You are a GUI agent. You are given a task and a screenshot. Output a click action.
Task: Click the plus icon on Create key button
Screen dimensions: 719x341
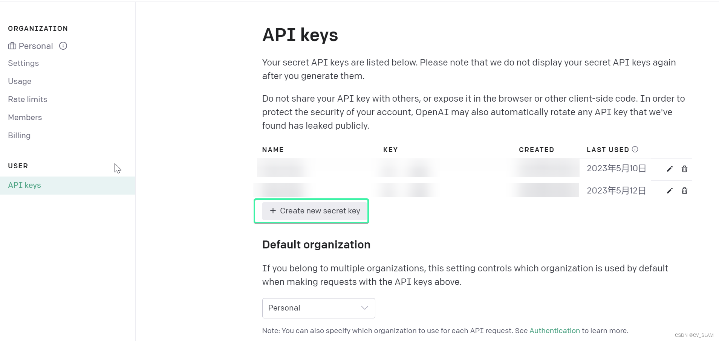click(273, 211)
